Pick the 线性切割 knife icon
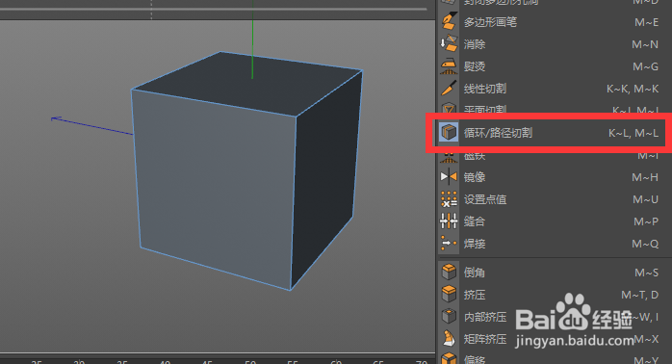Screen dimensions: 672x364 [449, 89]
